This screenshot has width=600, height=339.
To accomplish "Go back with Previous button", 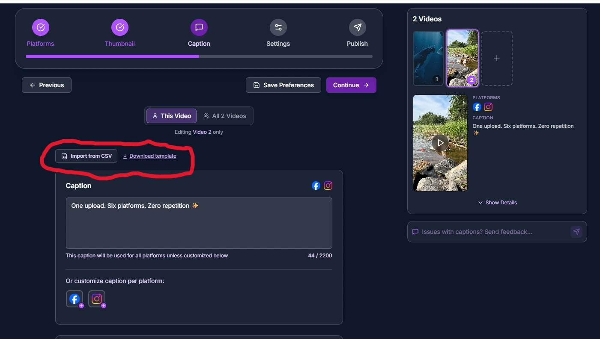I will tap(47, 85).
